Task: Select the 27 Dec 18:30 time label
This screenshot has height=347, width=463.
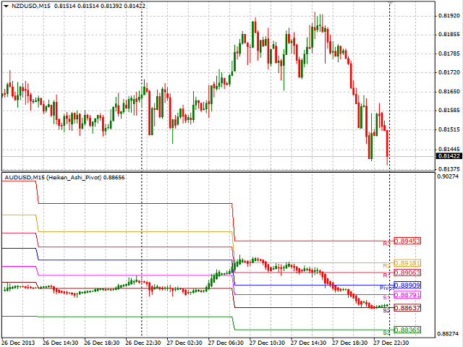Action: 350,343
